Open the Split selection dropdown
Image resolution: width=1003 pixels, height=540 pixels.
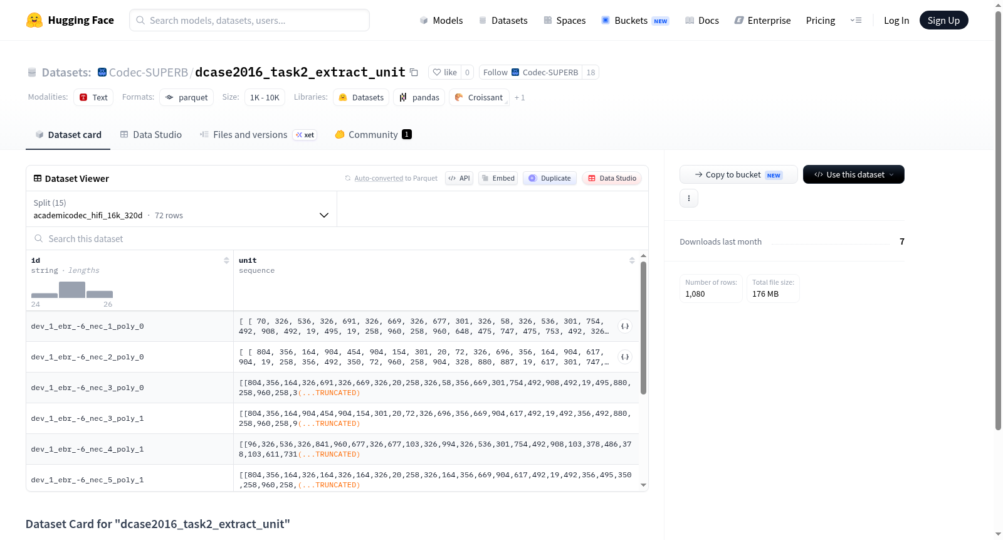pyautogui.click(x=181, y=209)
